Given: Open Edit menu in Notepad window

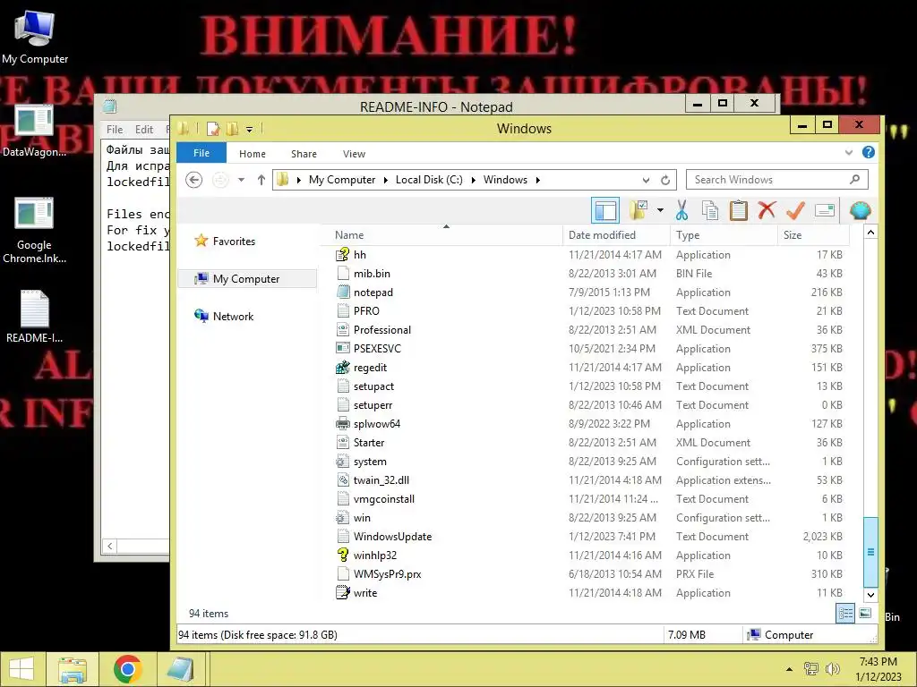Looking at the screenshot, I should point(144,130).
